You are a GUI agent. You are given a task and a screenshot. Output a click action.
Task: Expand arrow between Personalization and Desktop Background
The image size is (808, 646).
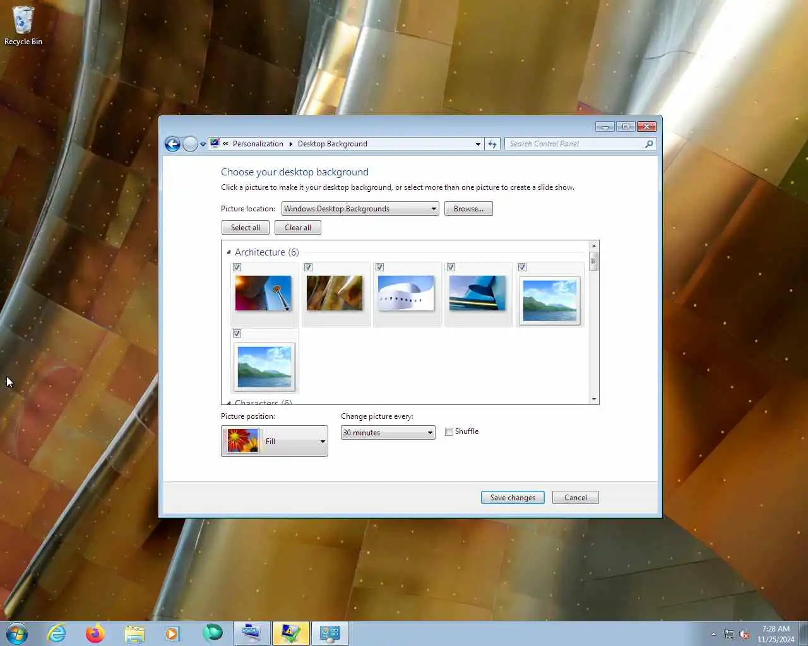[x=291, y=144]
